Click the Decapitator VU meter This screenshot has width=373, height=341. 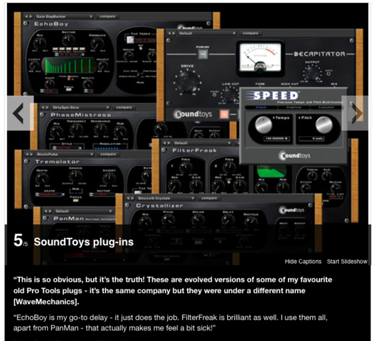click(260, 57)
